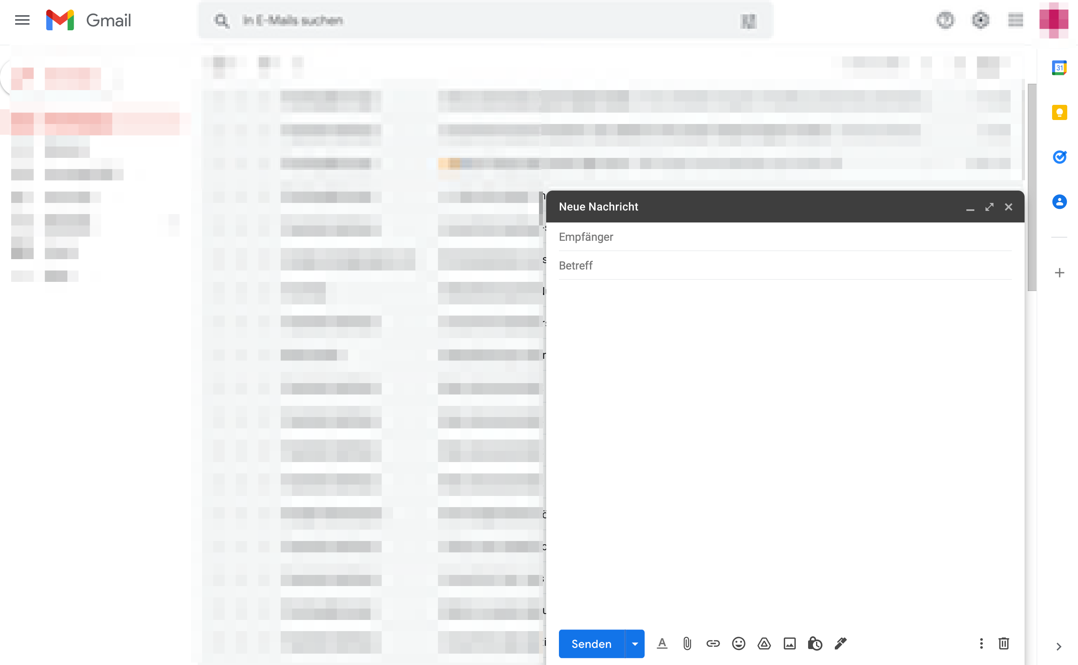This screenshot has height=665, width=1078.
Task: Discard draft with the trash icon
Action: tap(1003, 644)
